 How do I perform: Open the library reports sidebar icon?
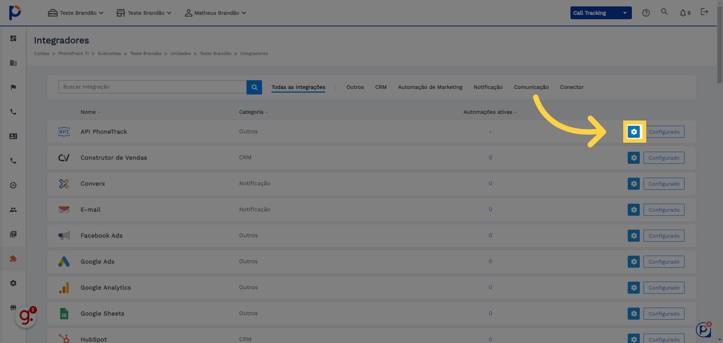click(x=13, y=234)
